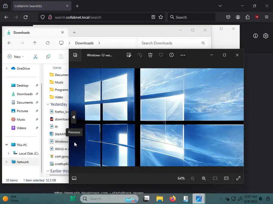
Task: Click the Photos gallery icon left of the title
Action: [x=75, y=55]
